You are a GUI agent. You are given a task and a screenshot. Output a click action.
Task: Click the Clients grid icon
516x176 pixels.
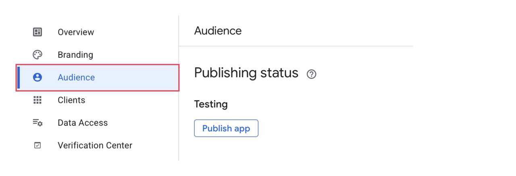click(37, 100)
